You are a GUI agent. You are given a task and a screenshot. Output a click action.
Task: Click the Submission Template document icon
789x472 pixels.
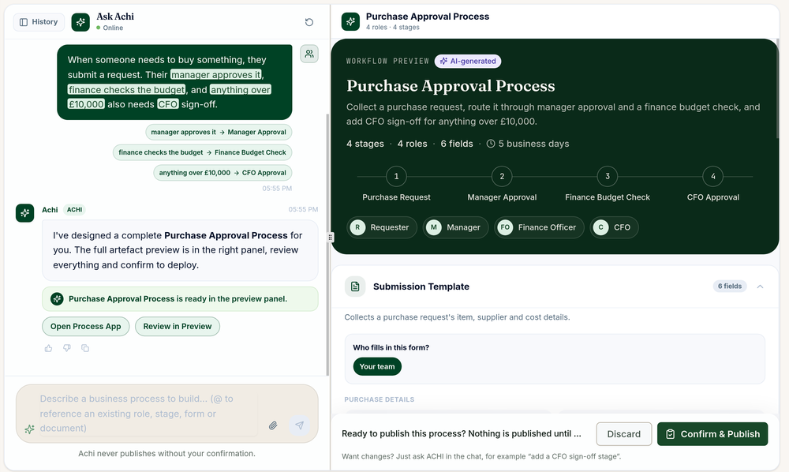click(355, 287)
